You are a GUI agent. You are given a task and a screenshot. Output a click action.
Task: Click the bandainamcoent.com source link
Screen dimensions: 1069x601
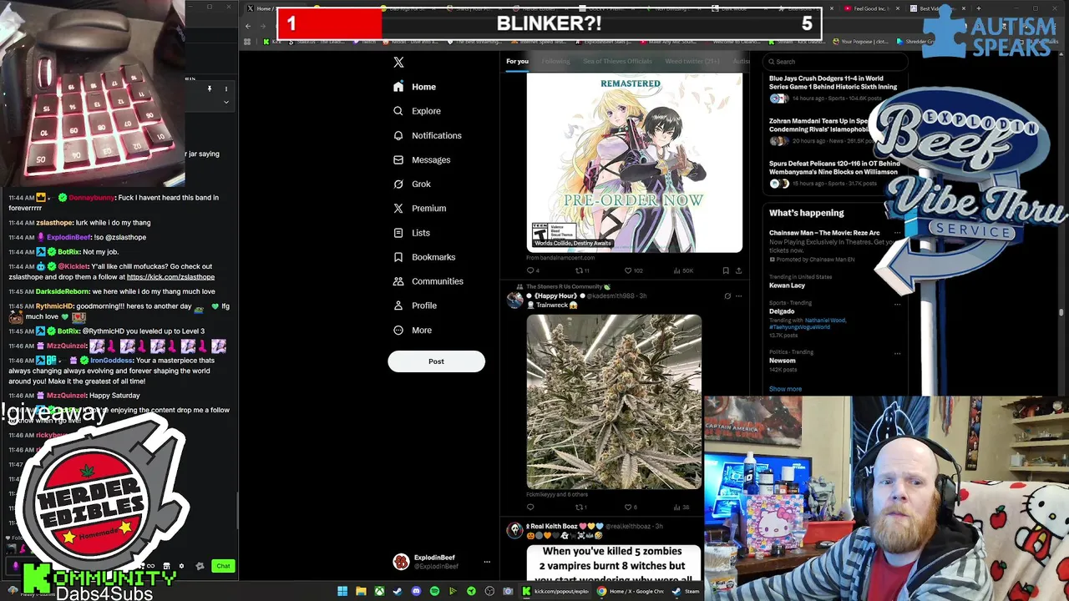(x=560, y=258)
